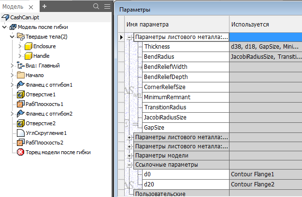
Task: Click the Твердые тела(2) folder icon
Action: click(x=21, y=36)
